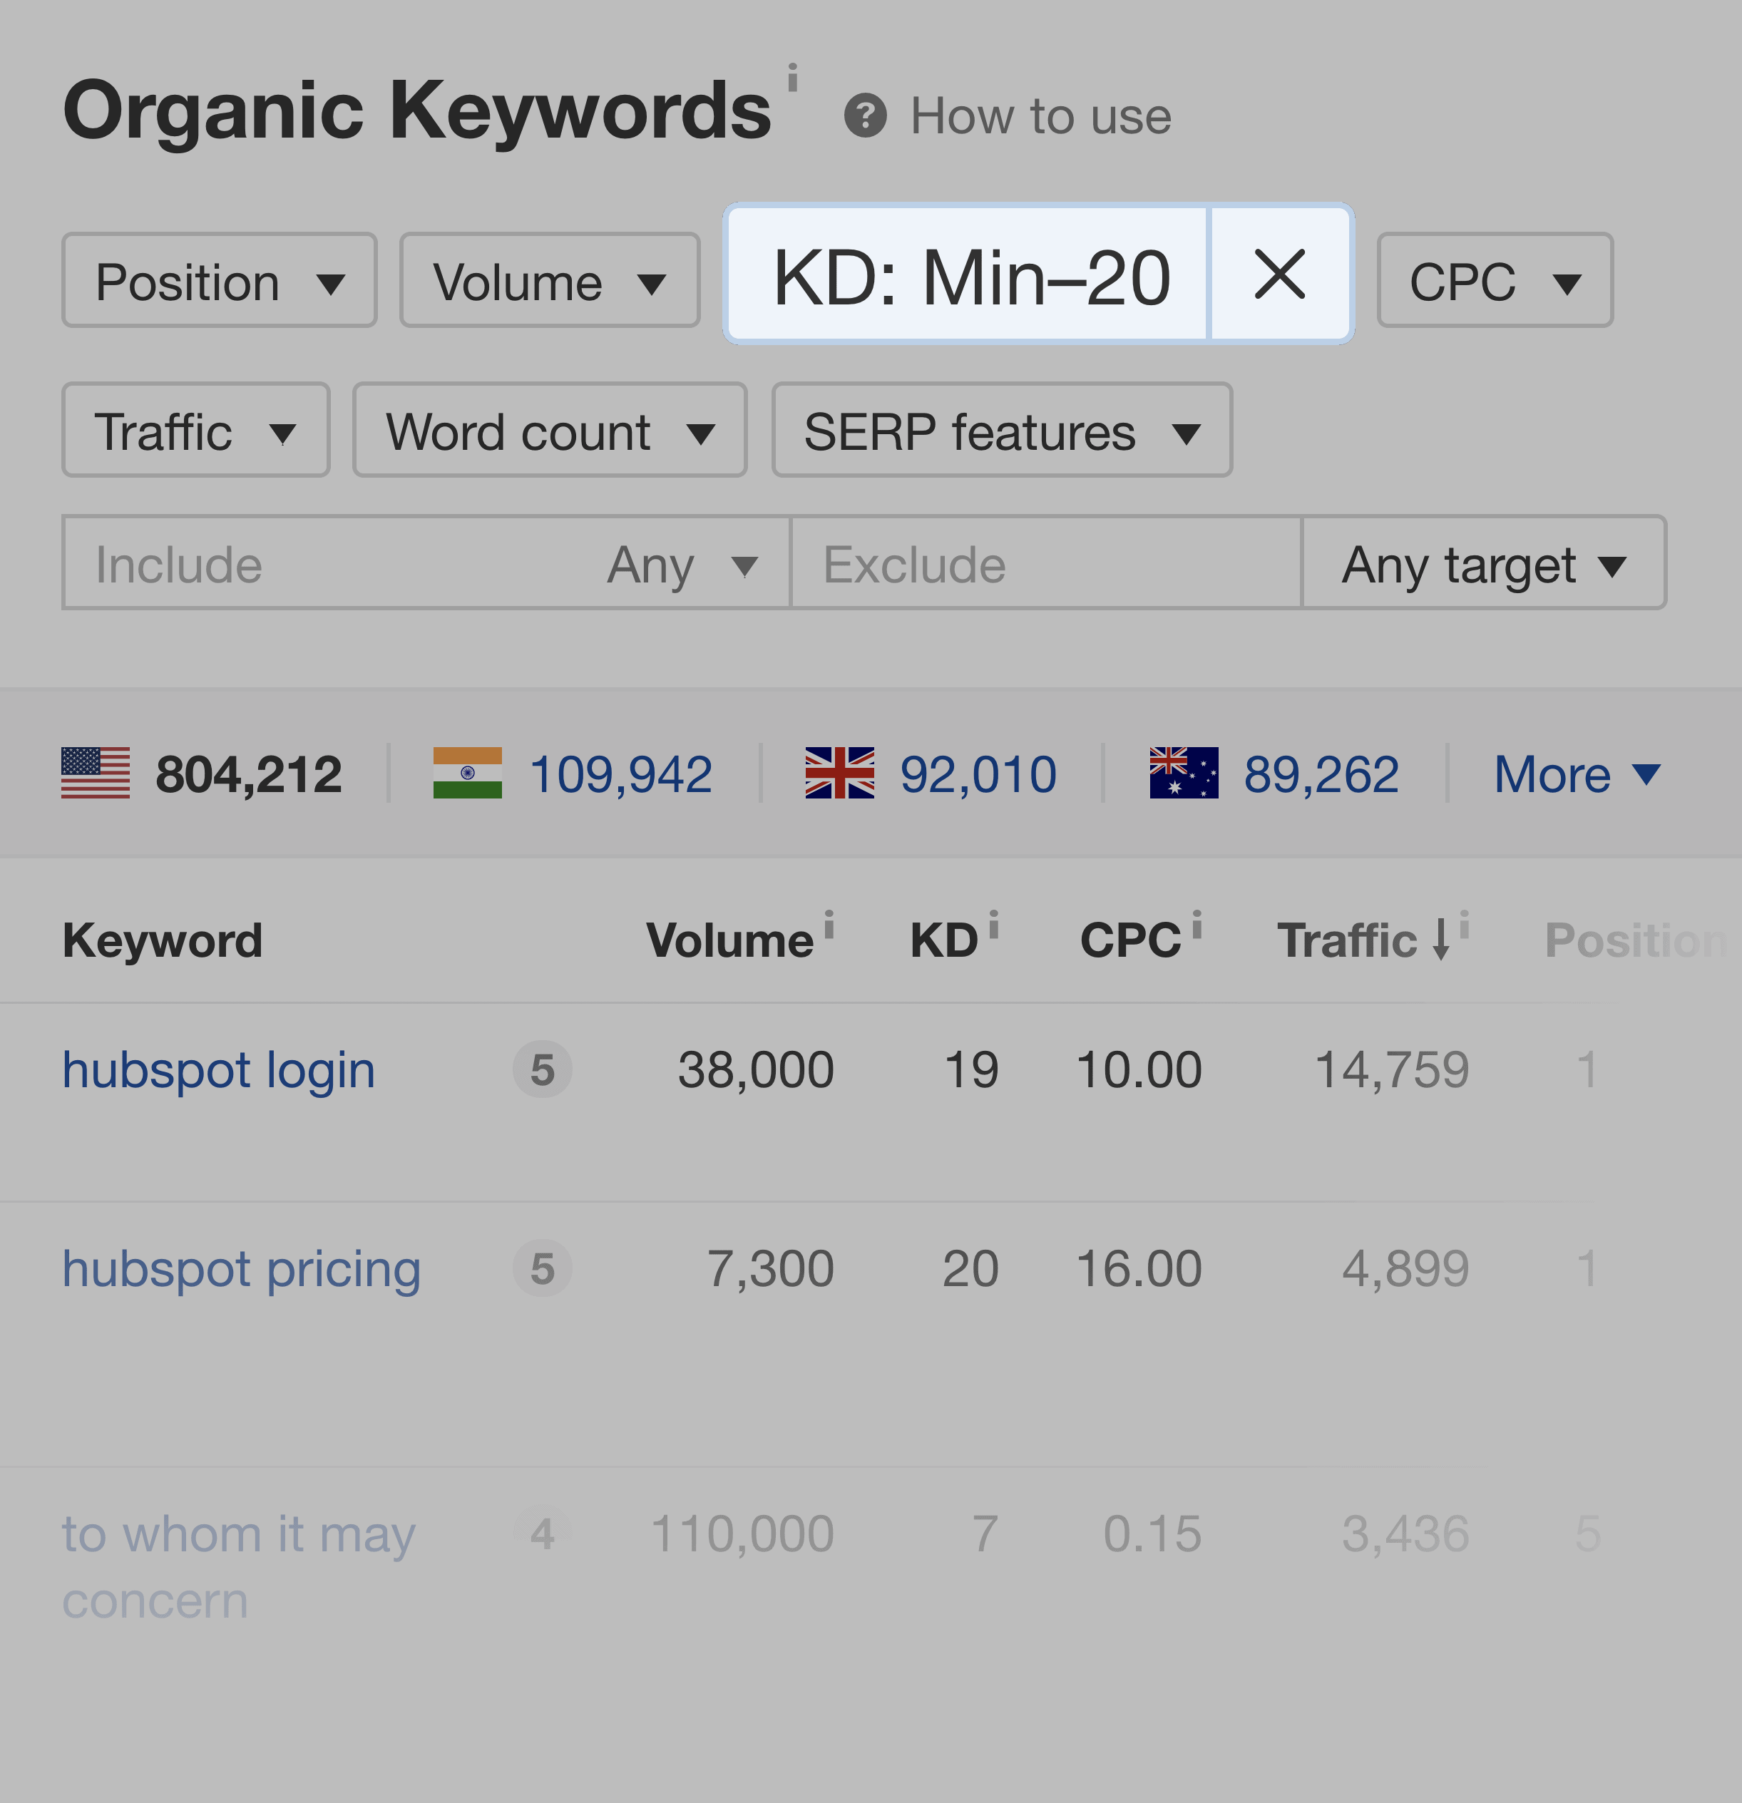
Task: Expand the Traffic filter dropdown
Action: [195, 430]
